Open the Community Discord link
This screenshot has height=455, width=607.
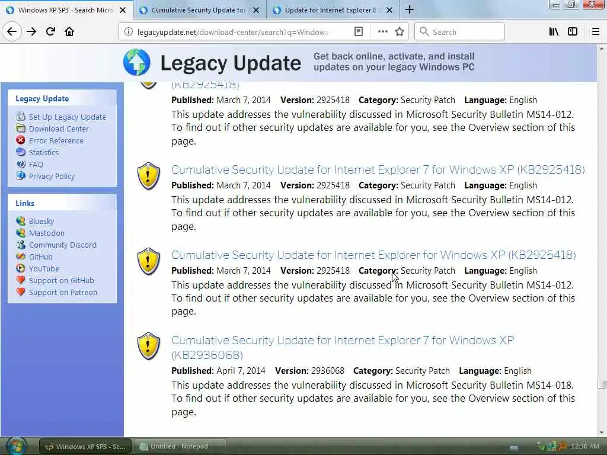pos(63,245)
